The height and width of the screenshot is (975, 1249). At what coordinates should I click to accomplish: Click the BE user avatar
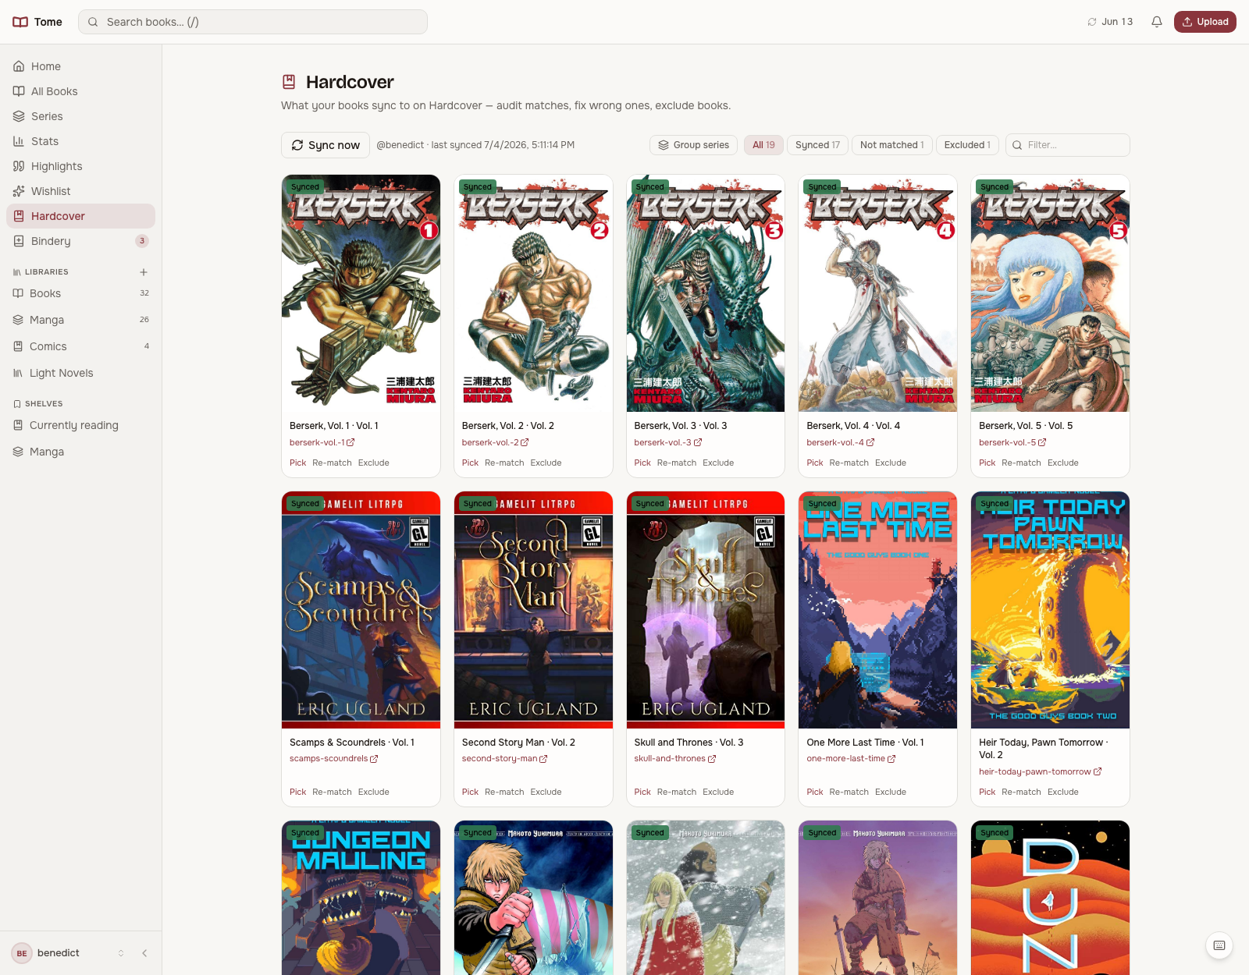(x=22, y=953)
